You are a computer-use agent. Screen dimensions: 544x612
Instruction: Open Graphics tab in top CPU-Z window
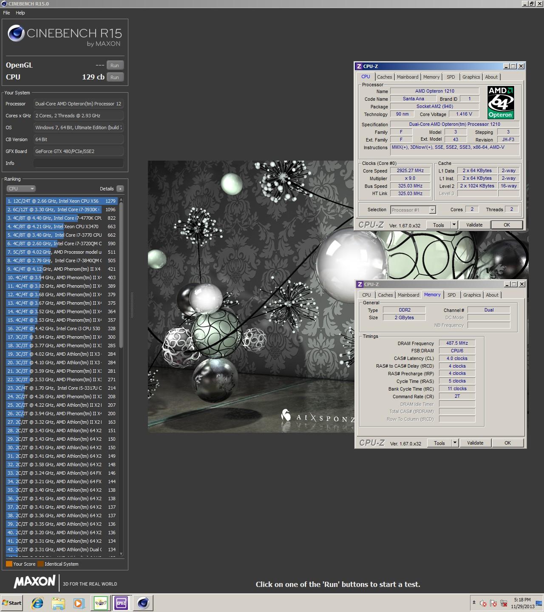click(471, 77)
